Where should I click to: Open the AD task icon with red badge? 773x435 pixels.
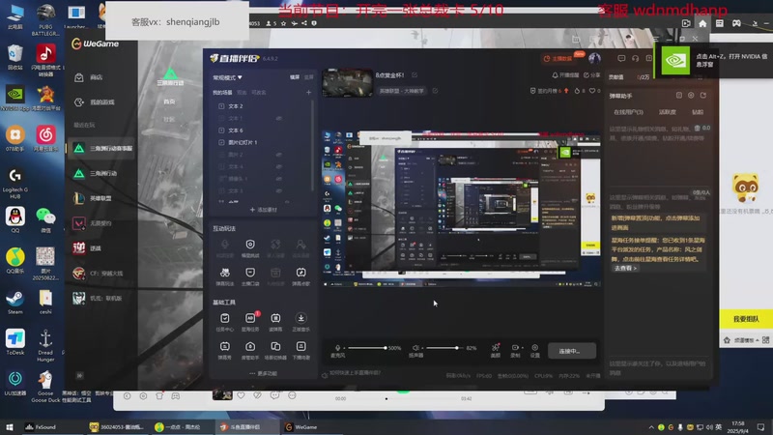(x=250, y=318)
